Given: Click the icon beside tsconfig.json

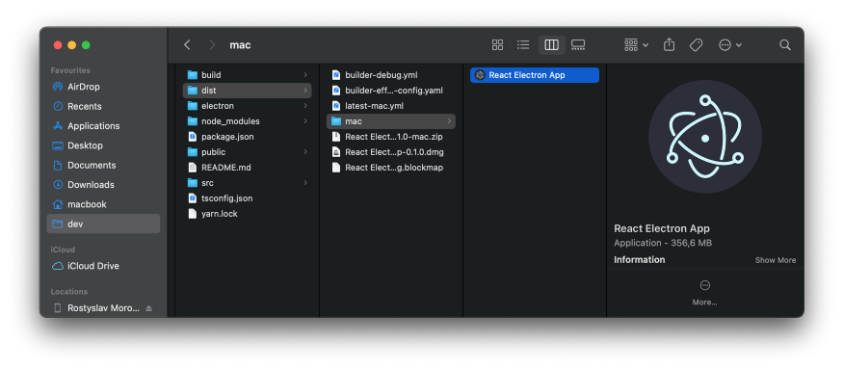Looking at the screenshot, I should pyautogui.click(x=193, y=198).
